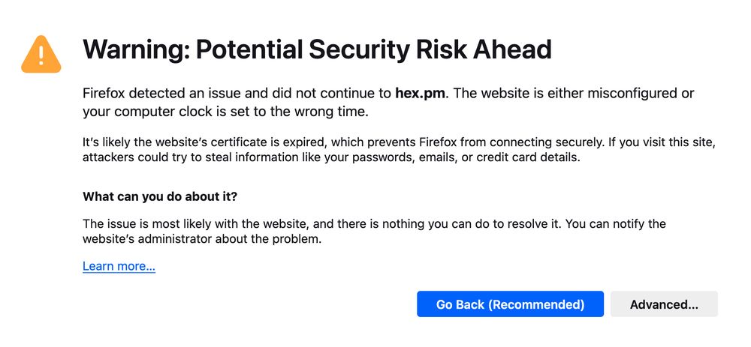Click the orange warning triangle icon
Viewport: 751px width, 347px height.
click(x=41, y=55)
